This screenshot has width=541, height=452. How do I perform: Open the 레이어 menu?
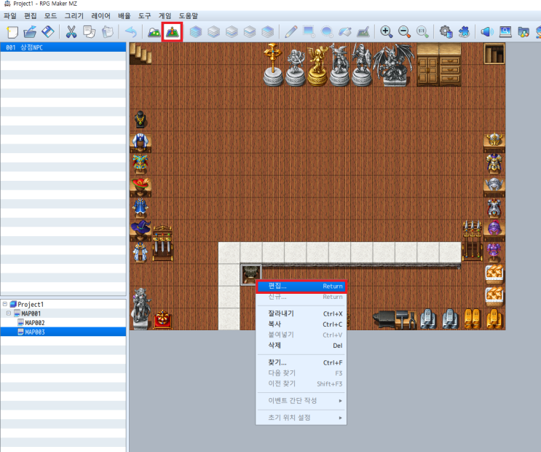click(100, 16)
